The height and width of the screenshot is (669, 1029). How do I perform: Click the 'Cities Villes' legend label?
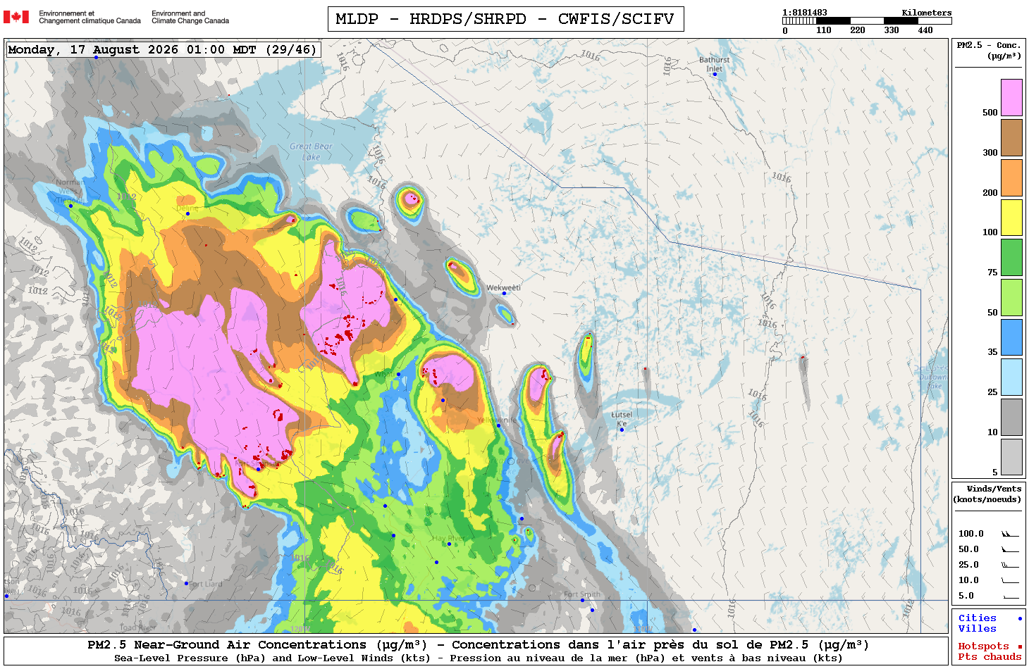click(x=978, y=623)
